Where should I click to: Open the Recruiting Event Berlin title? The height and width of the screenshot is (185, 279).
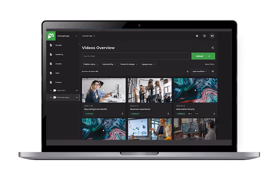[x=95, y=109]
